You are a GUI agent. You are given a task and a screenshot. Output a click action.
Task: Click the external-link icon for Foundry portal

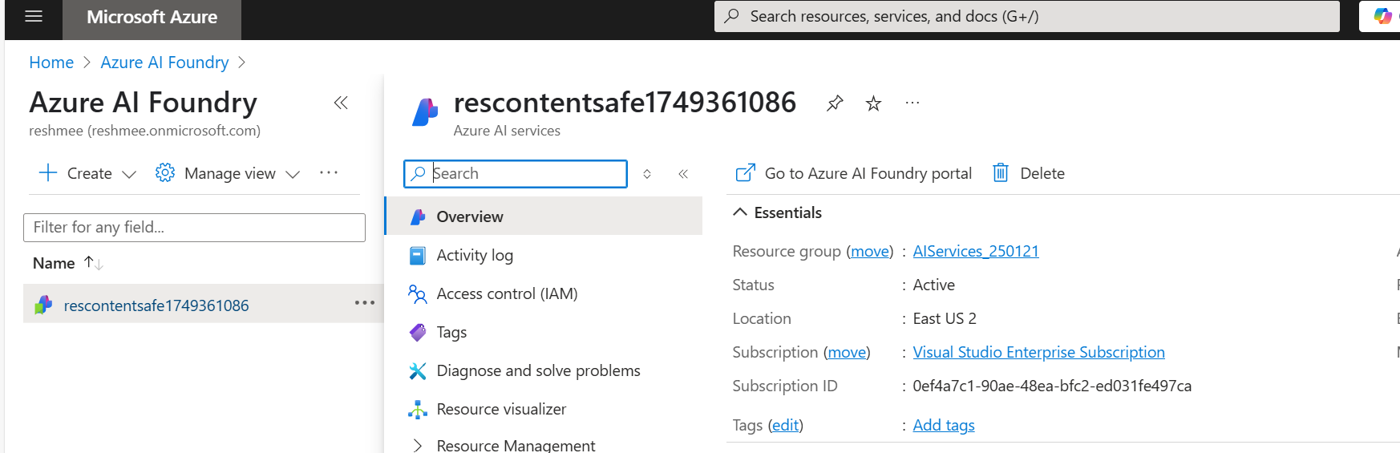[x=746, y=173]
